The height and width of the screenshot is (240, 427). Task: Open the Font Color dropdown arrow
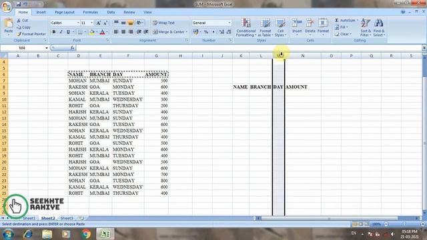pyautogui.click(x=107, y=32)
